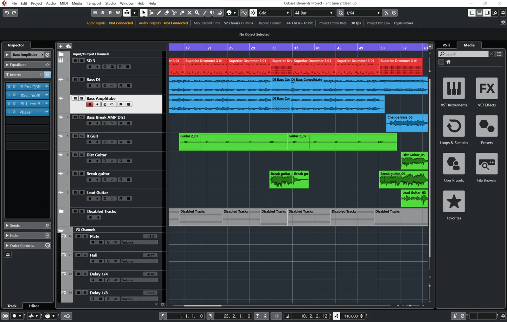Toggle Auto-Scroll button in toolbar
The height and width of the screenshot is (322, 507).
126,13
